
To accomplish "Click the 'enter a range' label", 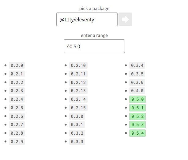I will (94, 35).
